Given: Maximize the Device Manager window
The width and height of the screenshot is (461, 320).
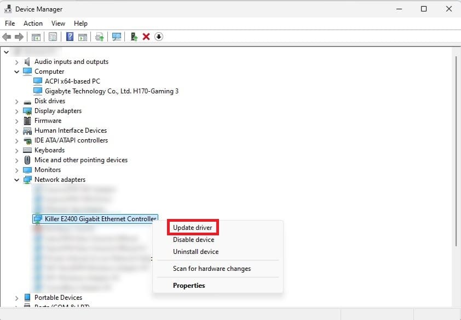Looking at the screenshot, I should (x=424, y=9).
